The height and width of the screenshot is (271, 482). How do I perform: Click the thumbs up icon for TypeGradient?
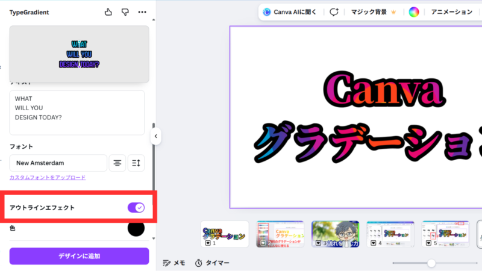pyautogui.click(x=108, y=12)
